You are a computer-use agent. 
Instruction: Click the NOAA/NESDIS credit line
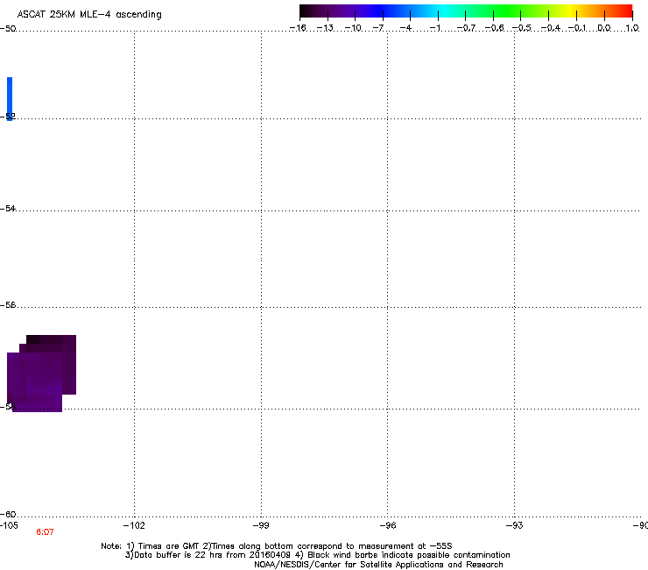tap(378, 565)
